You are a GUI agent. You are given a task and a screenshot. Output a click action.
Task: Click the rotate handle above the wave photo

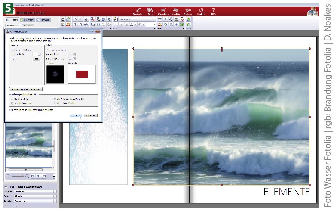221,51
